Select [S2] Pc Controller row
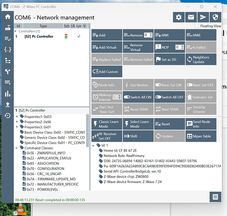 pyautogui.click(x=52, y=36)
